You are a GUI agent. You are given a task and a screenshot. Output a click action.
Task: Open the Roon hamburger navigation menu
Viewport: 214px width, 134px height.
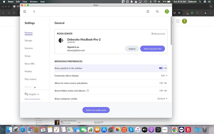tap(25, 12)
